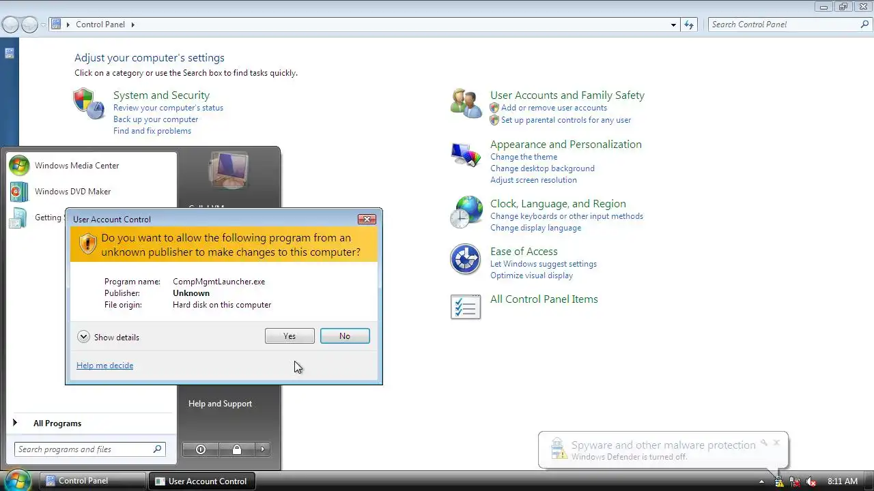
Task: Open Review your computer's status link
Action: [168, 108]
